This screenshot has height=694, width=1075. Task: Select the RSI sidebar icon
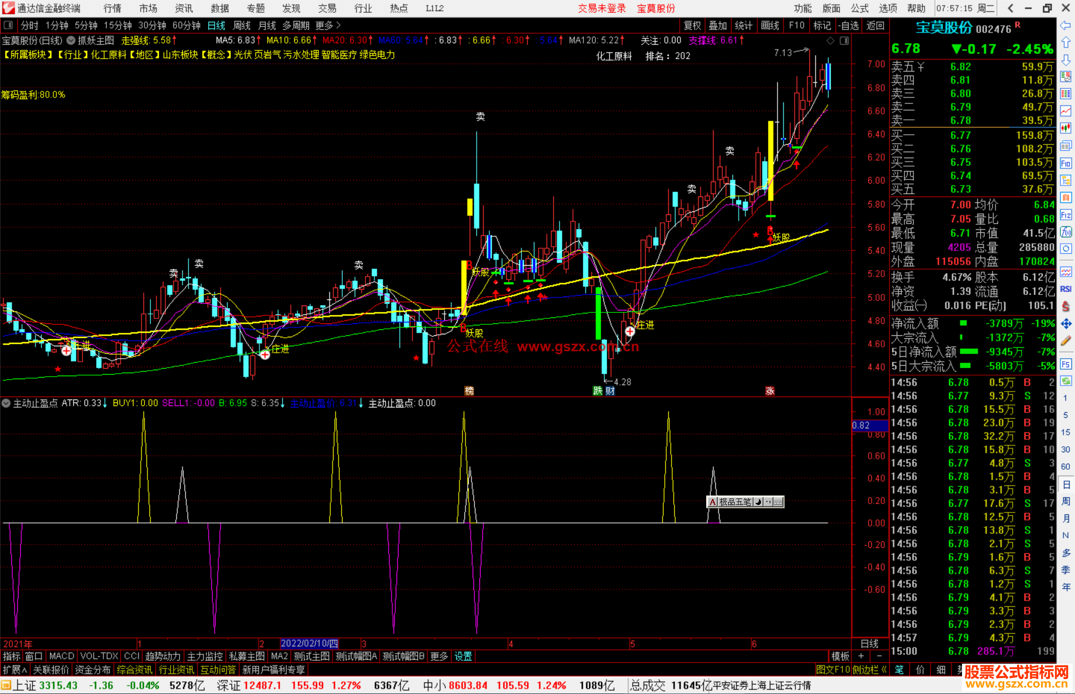pyautogui.click(x=1066, y=289)
